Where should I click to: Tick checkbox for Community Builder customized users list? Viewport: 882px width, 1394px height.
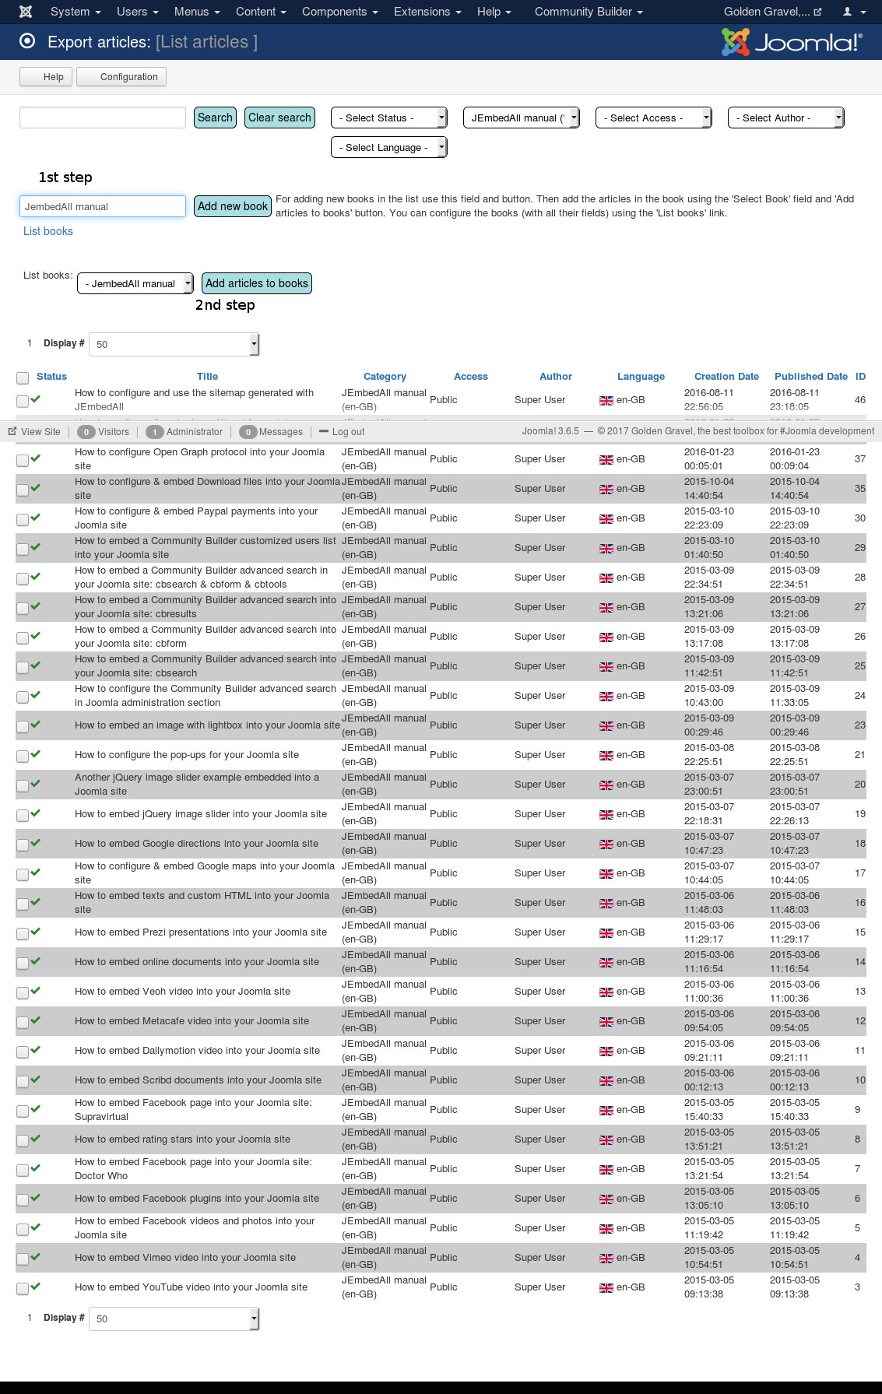(23, 550)
